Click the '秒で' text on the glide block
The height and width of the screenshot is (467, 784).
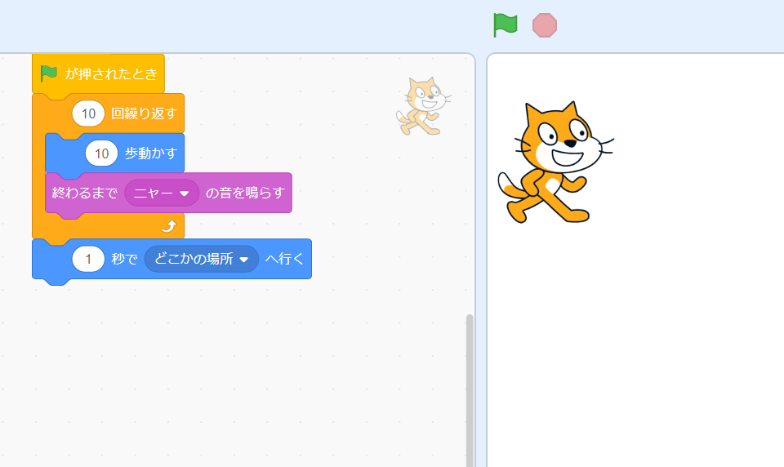click(x=124, y=259)
